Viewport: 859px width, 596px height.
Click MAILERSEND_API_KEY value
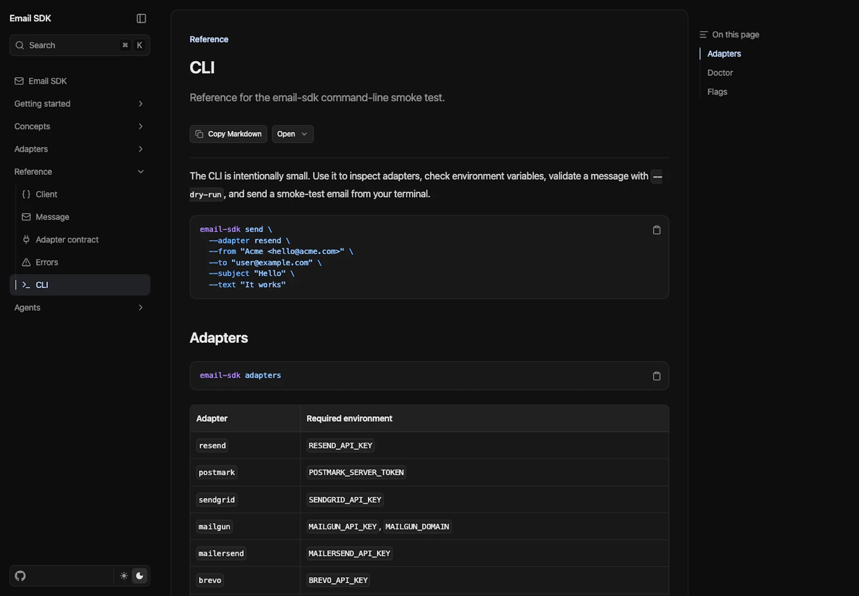click(x=350, y=553)
